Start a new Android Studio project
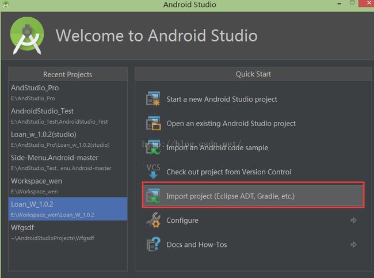This screenshot has width=374, height=278. (x=222, y=99)
